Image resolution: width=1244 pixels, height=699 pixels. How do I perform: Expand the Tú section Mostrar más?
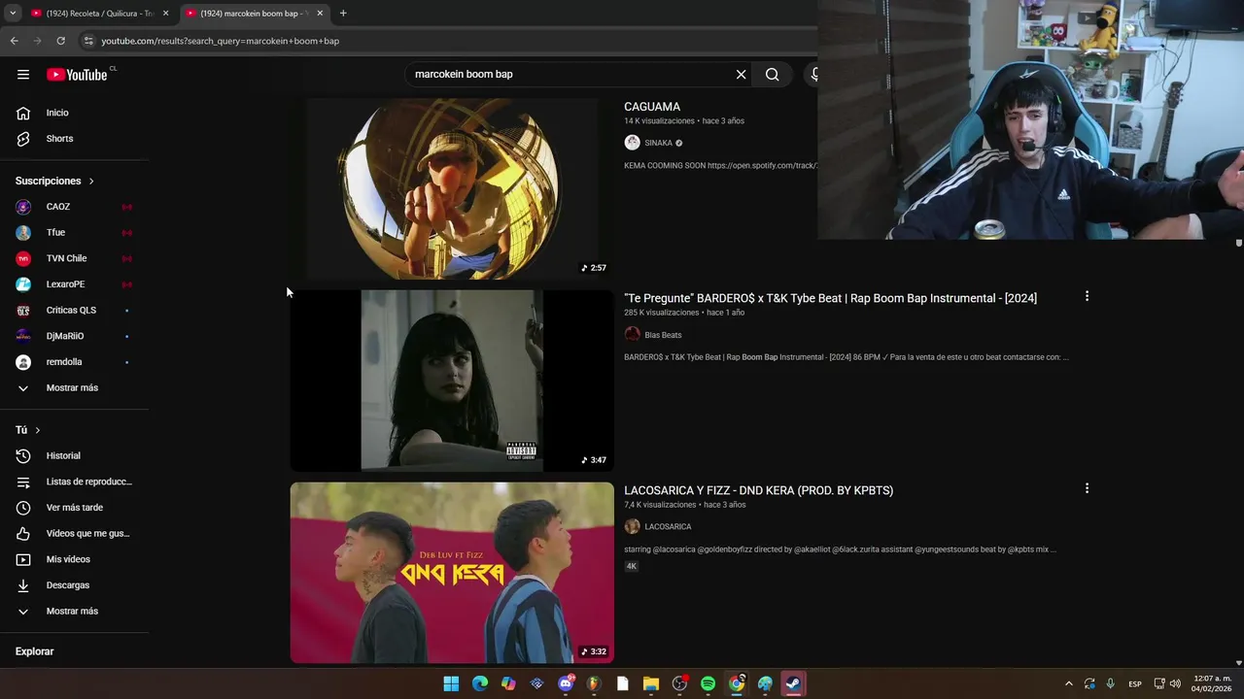[74, 611]
